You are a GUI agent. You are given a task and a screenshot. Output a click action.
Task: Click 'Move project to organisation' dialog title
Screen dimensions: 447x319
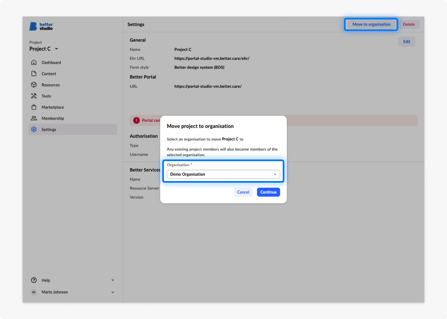point(200,126)
